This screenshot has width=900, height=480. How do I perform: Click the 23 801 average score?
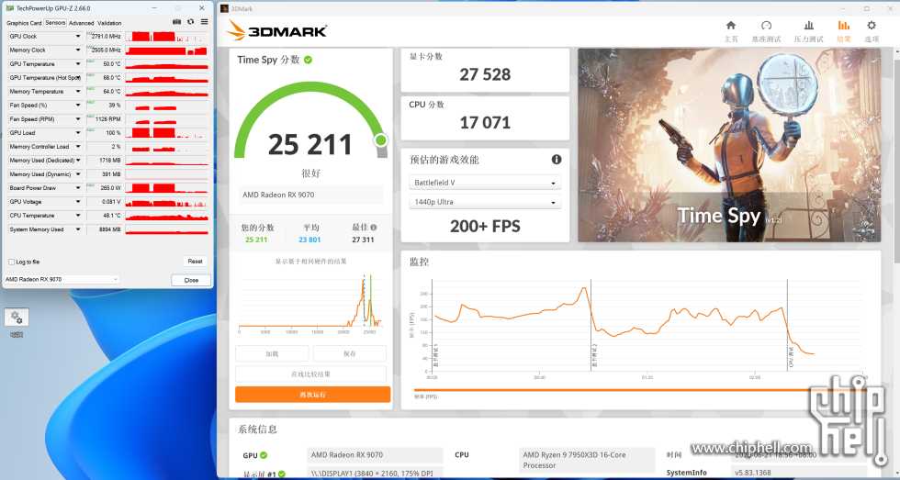(309, 240)
